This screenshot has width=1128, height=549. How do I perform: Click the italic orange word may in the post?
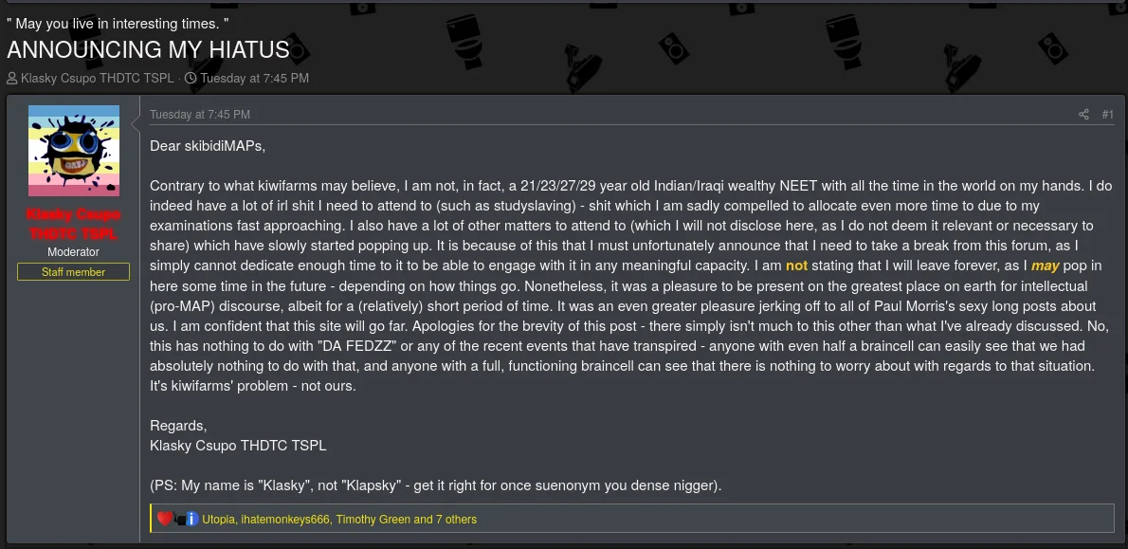1046,266
